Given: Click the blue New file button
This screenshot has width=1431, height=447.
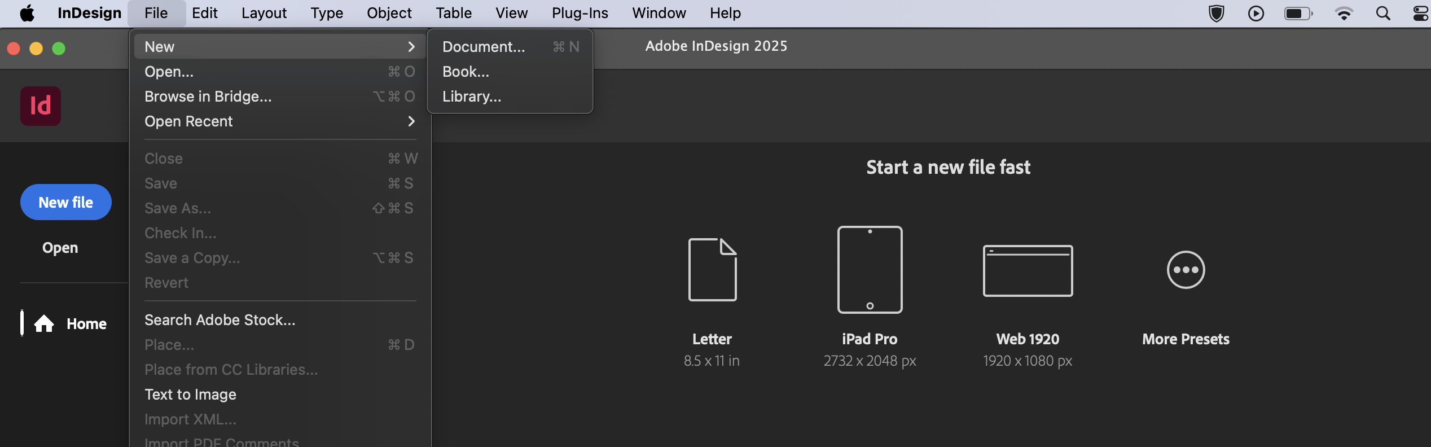Looking at the screenshot, I should click(66, 202).
